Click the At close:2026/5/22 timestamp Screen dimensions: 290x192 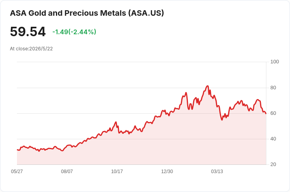pyautogui.click(x=31, y=49)
